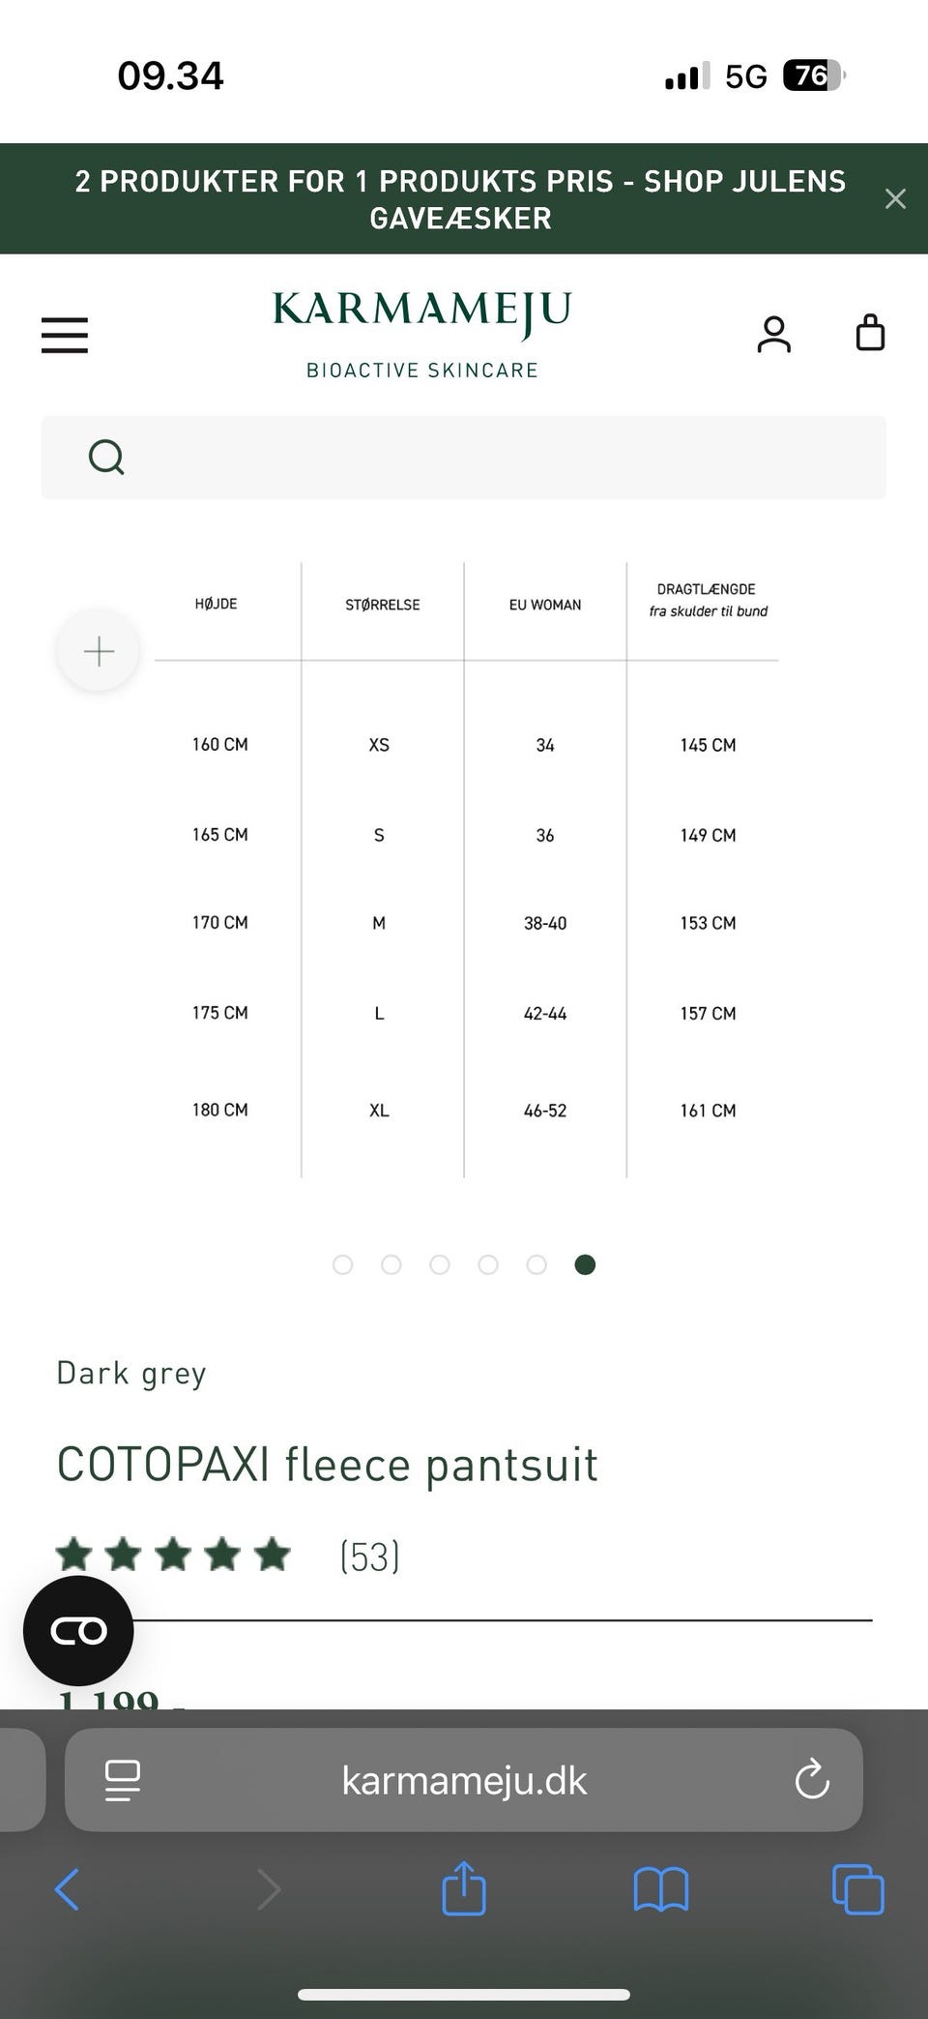Zoom the size chart with plus button
The image size is (928, 2019).
pos(99,651)
